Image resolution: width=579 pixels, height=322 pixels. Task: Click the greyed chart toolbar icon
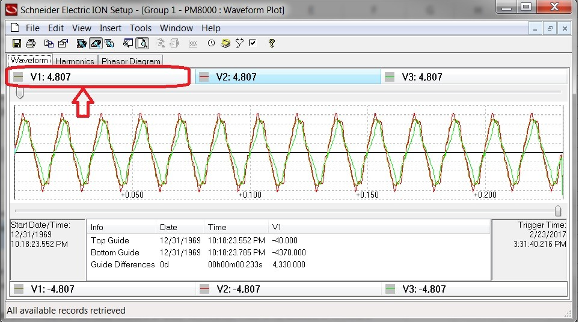193,44
